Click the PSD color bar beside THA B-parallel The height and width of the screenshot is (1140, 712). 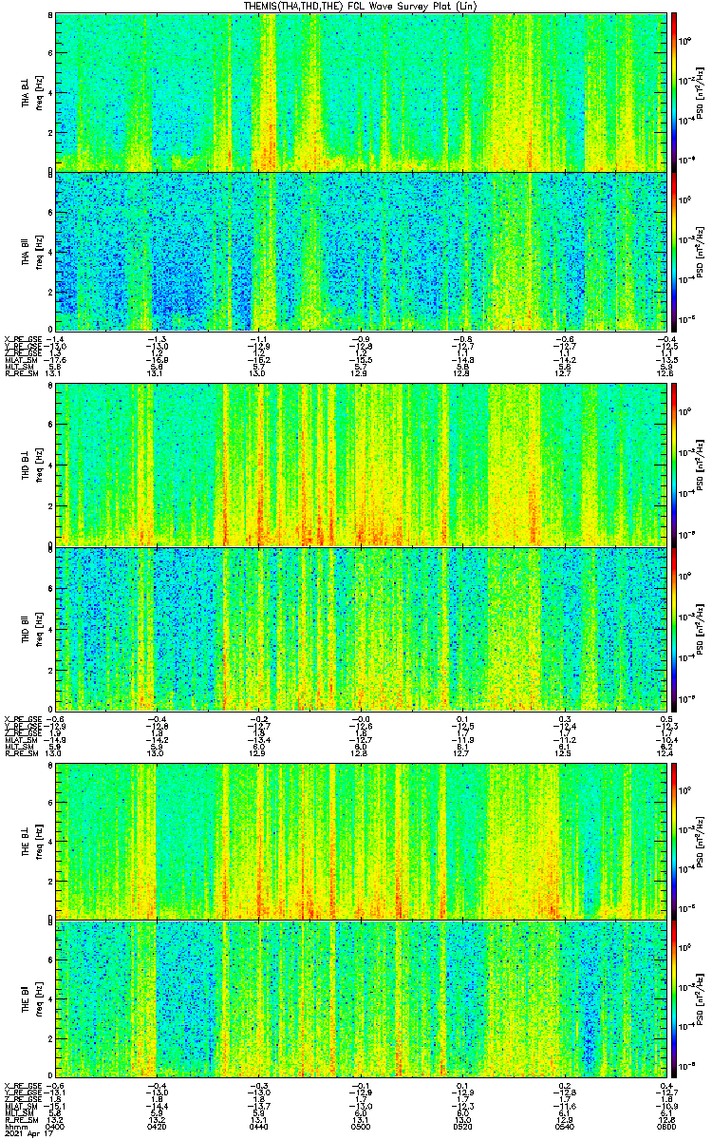[675, 250]
